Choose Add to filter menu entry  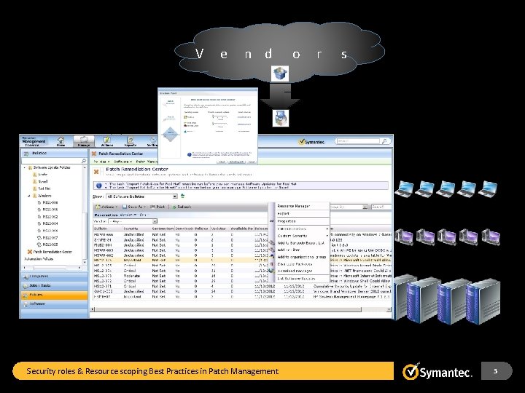pyautogui.click(x=289, y=250)
